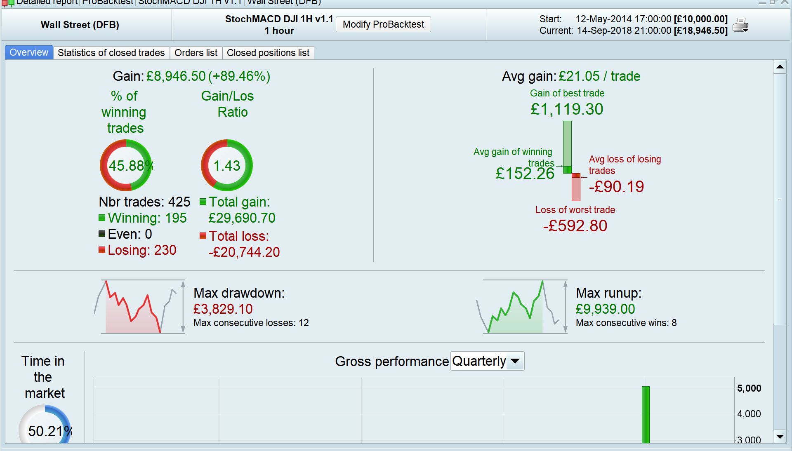Viewport: 792px width, 451px height.
Task: Click the winning trades percentage donut chart
Action: pos(126,165)
